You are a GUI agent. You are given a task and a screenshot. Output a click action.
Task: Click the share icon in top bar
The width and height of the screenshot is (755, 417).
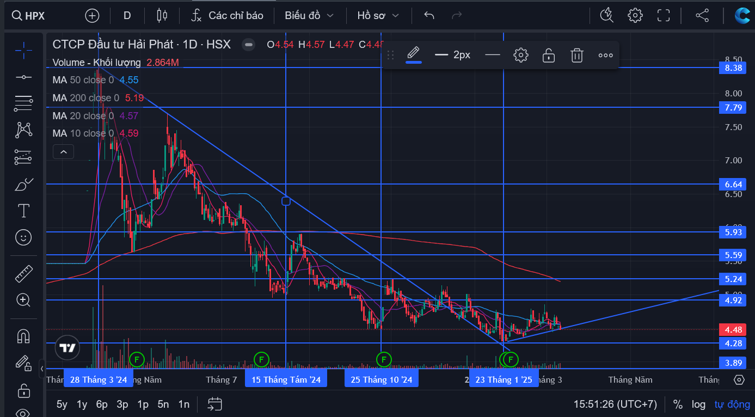click(x=702, y=16)
